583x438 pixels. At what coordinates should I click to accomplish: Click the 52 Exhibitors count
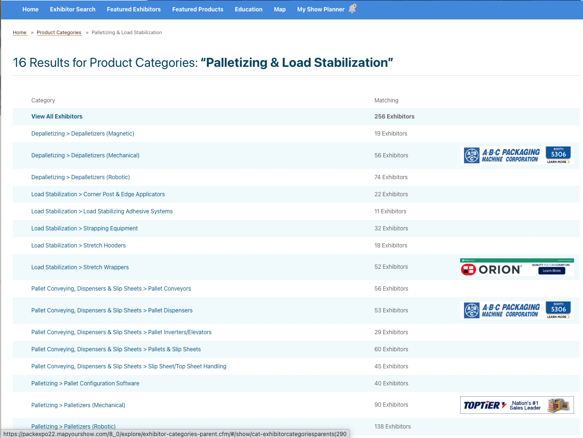point(391,266)
